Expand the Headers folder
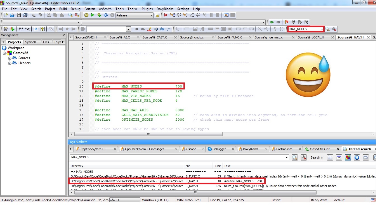382x214 pixels. point(10,63)
